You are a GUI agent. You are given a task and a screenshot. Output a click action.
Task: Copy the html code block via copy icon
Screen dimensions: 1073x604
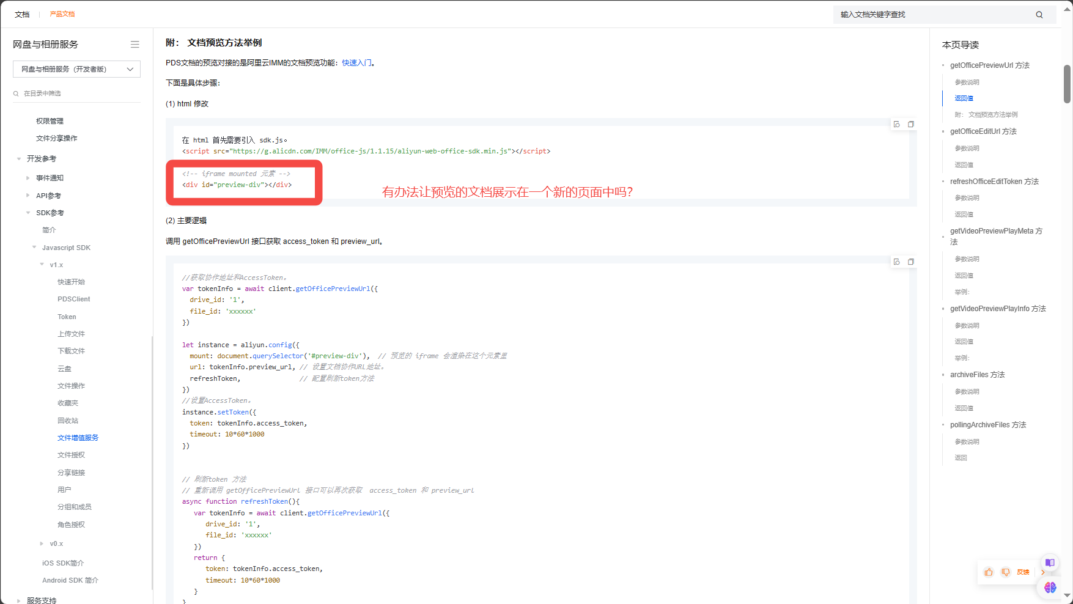911,124
